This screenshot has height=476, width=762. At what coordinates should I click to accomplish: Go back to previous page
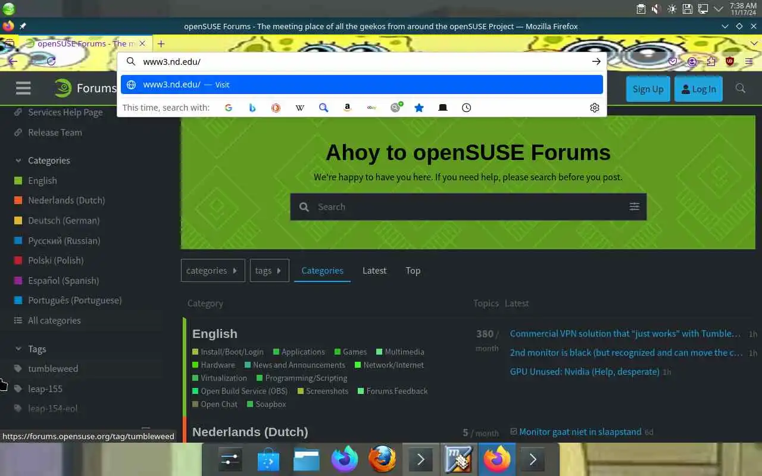click(13, 61)
